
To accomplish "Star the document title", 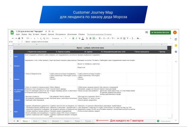I will point(46,31).
